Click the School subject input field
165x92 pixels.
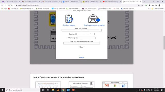click(x=86, y=38)
